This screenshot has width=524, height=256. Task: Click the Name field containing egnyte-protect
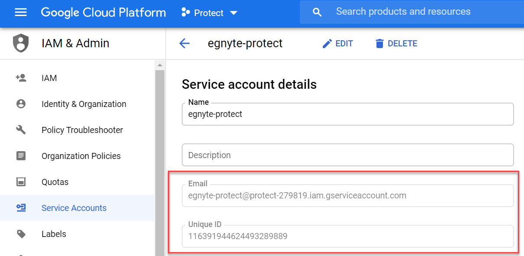(x=347, y=114)
